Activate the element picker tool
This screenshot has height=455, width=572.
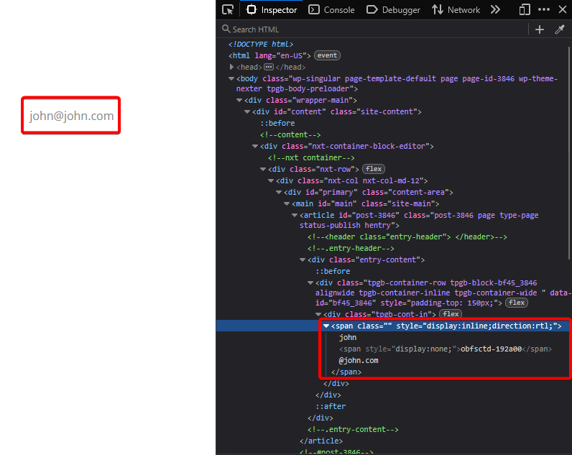[x=228, y=9]
